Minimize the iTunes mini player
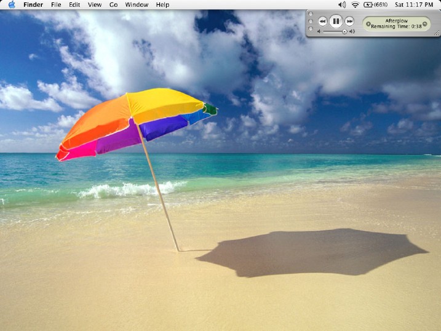The width and height of the screenshot is (441, 331). (x=311, y=21)
